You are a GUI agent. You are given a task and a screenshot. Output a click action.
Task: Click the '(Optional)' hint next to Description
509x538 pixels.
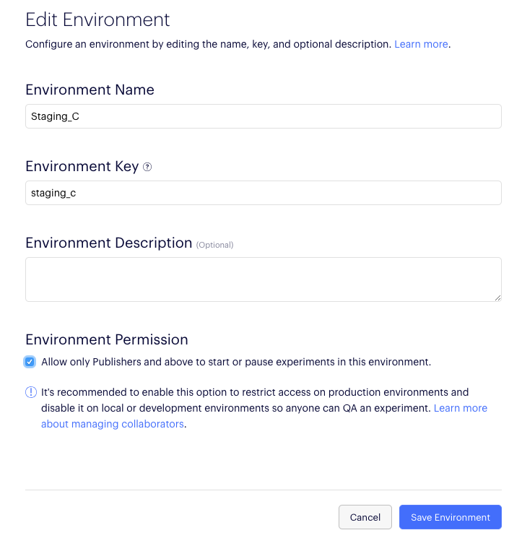pos(214,245)
